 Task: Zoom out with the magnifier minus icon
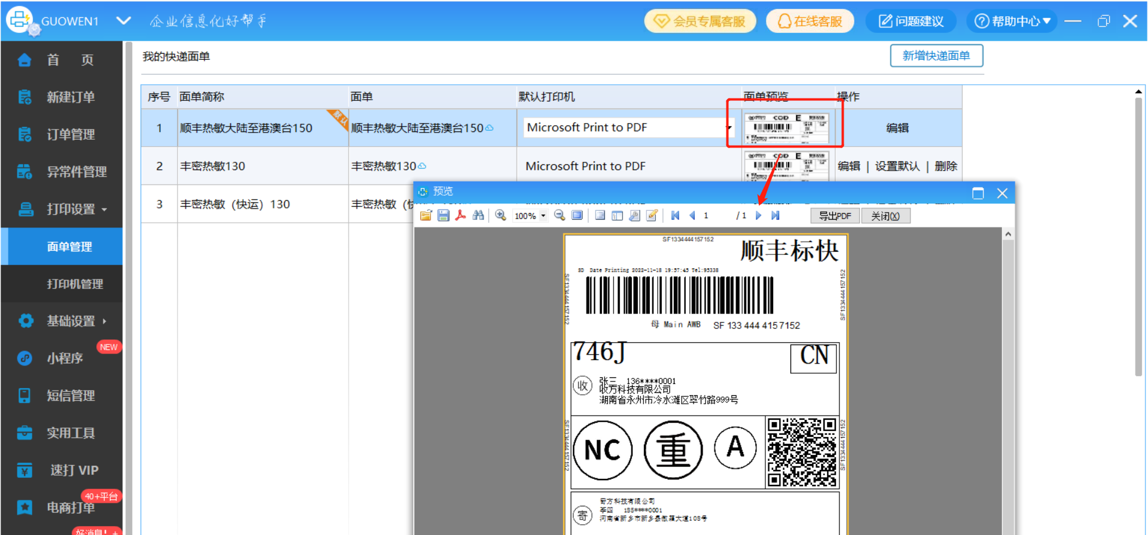pos(560,216)
